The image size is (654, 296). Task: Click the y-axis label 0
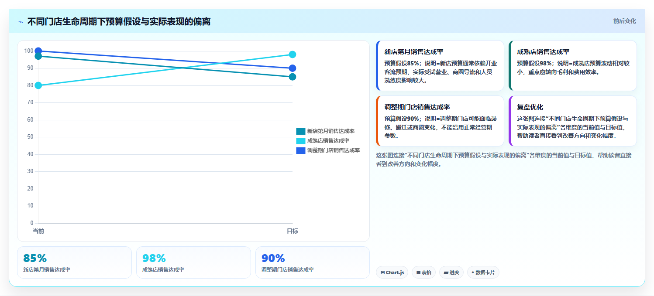click(x=32, y=223)
